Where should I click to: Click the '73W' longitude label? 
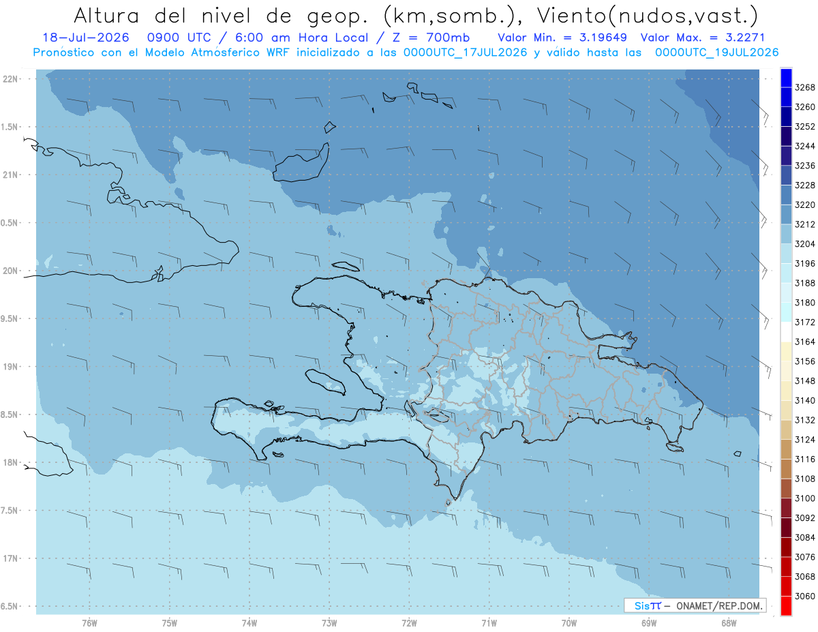point(329,622)
